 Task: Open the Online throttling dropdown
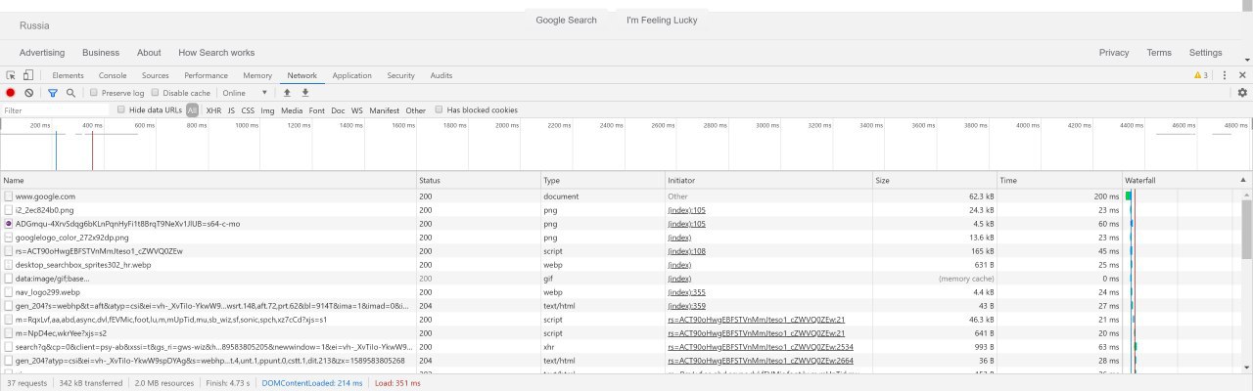pyautogui.click(x=245, y=93)
